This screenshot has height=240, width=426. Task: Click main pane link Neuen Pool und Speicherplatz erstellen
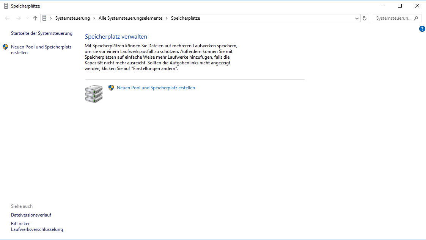[156, 88]
